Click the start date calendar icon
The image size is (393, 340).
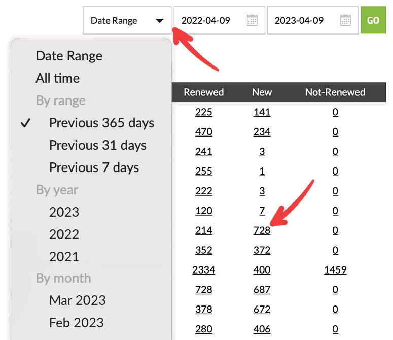click(252, 20)
